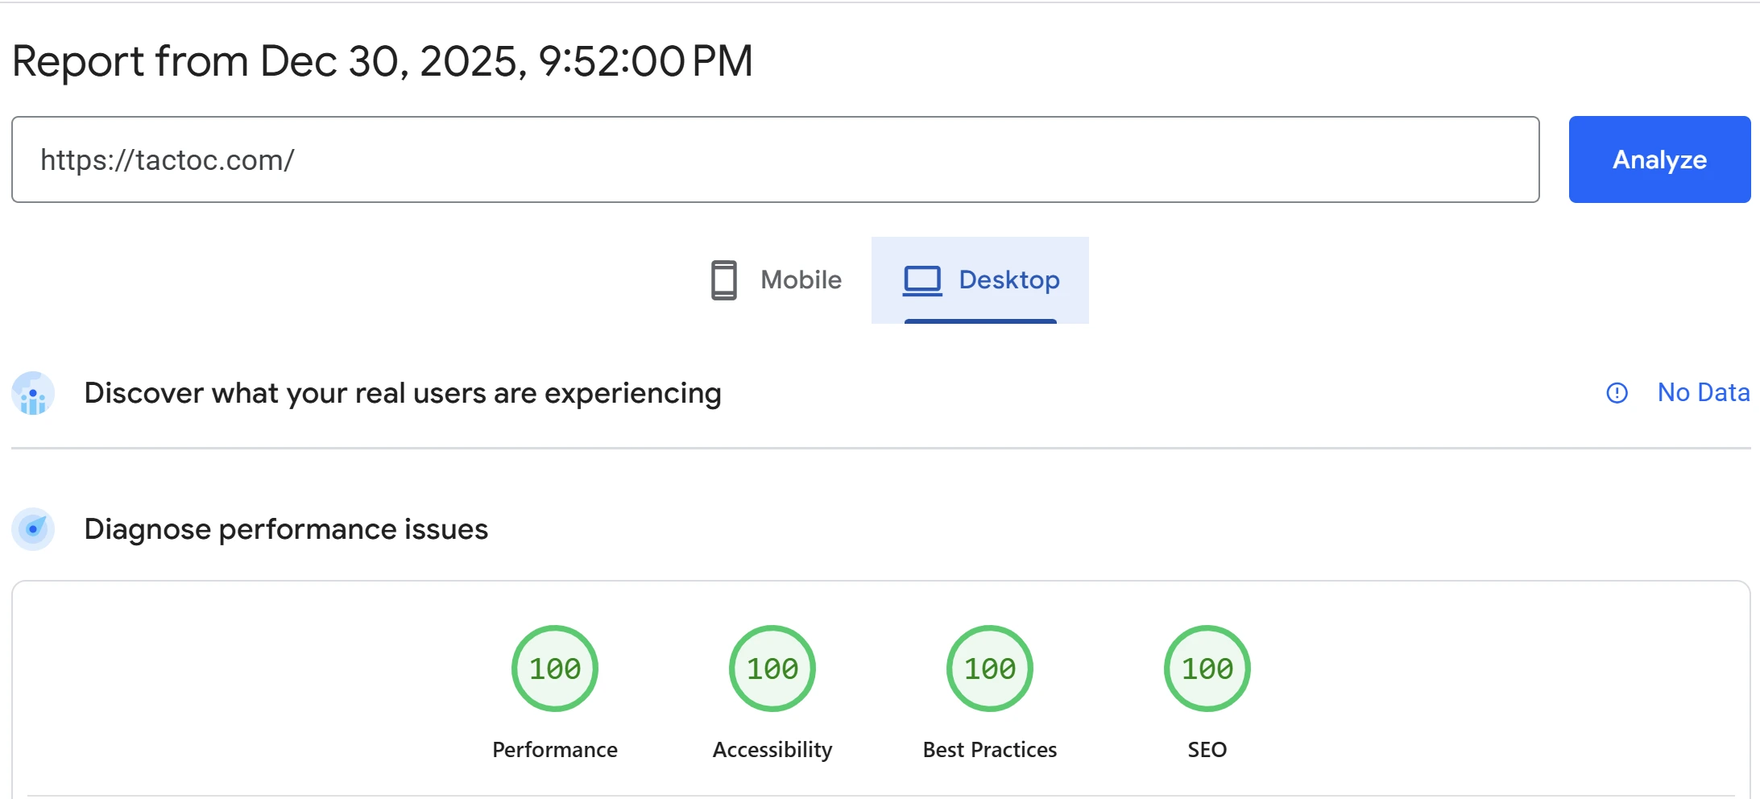Click the real users experience icon

point(33,393)
